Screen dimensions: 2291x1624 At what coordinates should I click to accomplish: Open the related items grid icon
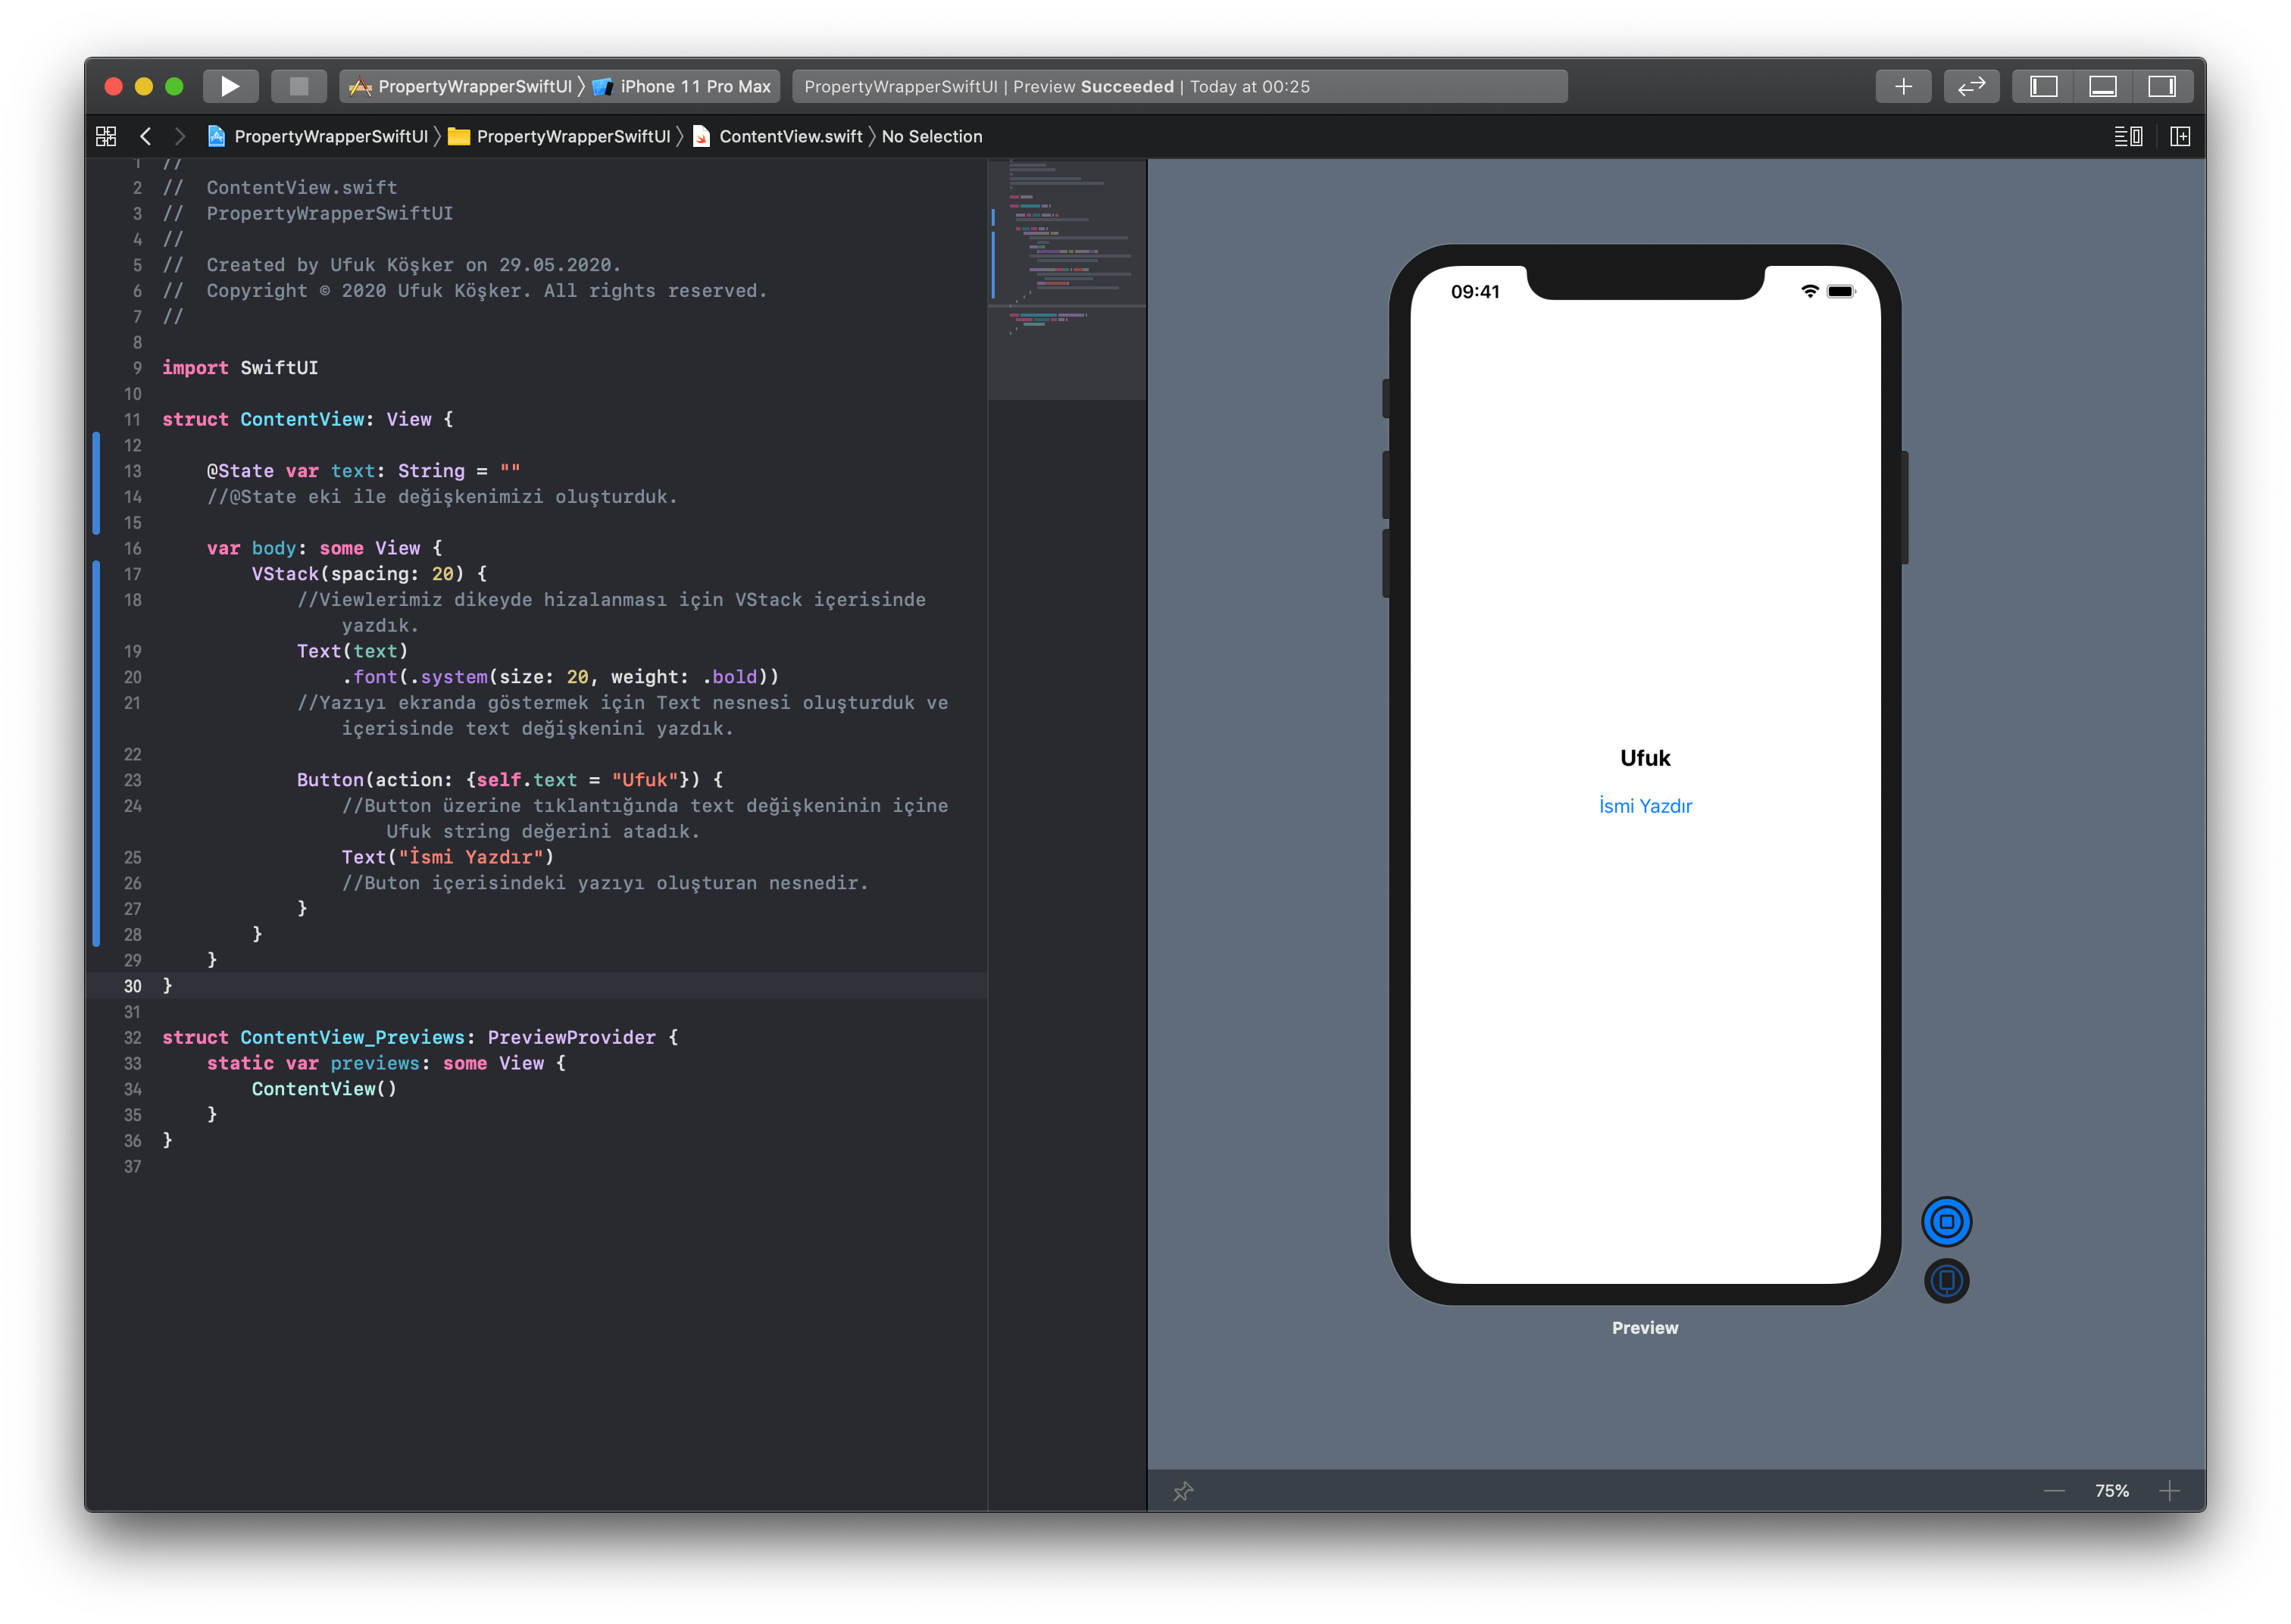[106, 136]
